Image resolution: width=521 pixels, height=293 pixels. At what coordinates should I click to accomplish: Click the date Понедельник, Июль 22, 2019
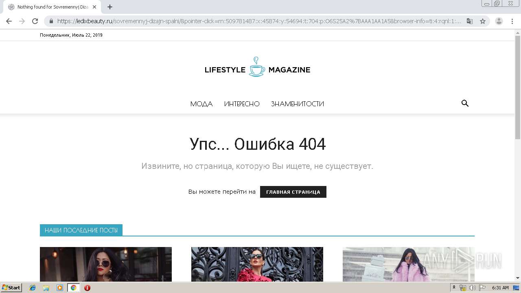pos(71,35)
